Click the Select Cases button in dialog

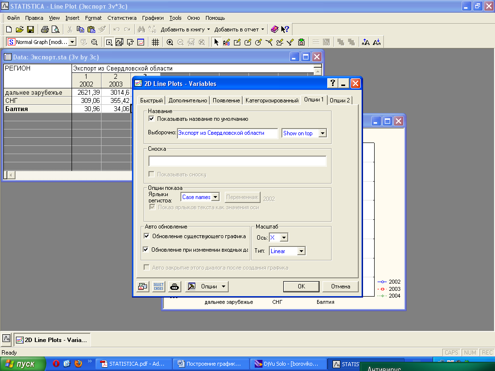(x=159, y=286)
